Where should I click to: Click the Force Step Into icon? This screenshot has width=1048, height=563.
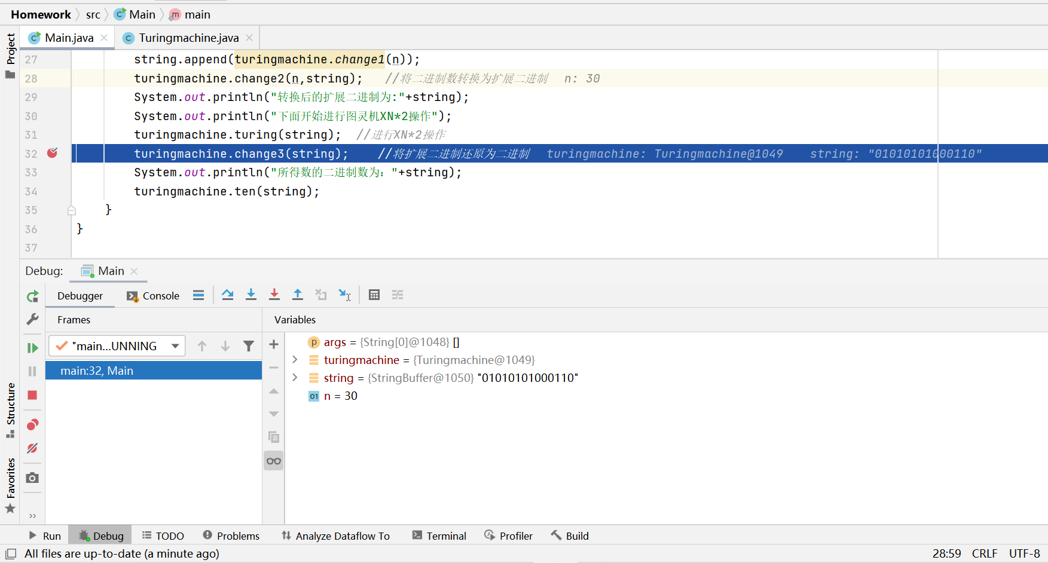click(274, 295)
